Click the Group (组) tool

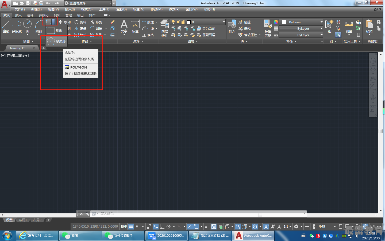[329, 26]
